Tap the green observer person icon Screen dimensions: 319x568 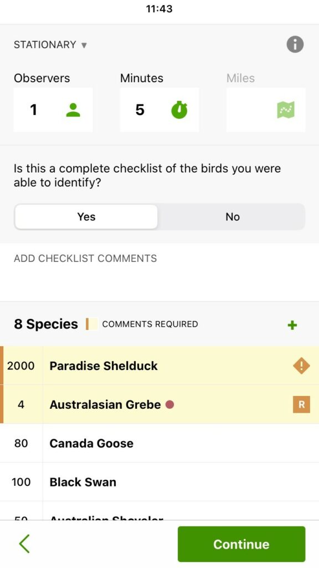(73, 110)
